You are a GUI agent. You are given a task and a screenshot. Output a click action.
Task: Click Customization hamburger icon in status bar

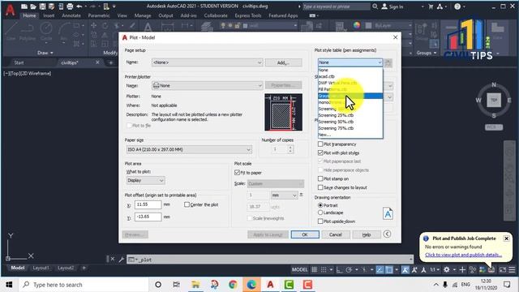click(512, 270)
